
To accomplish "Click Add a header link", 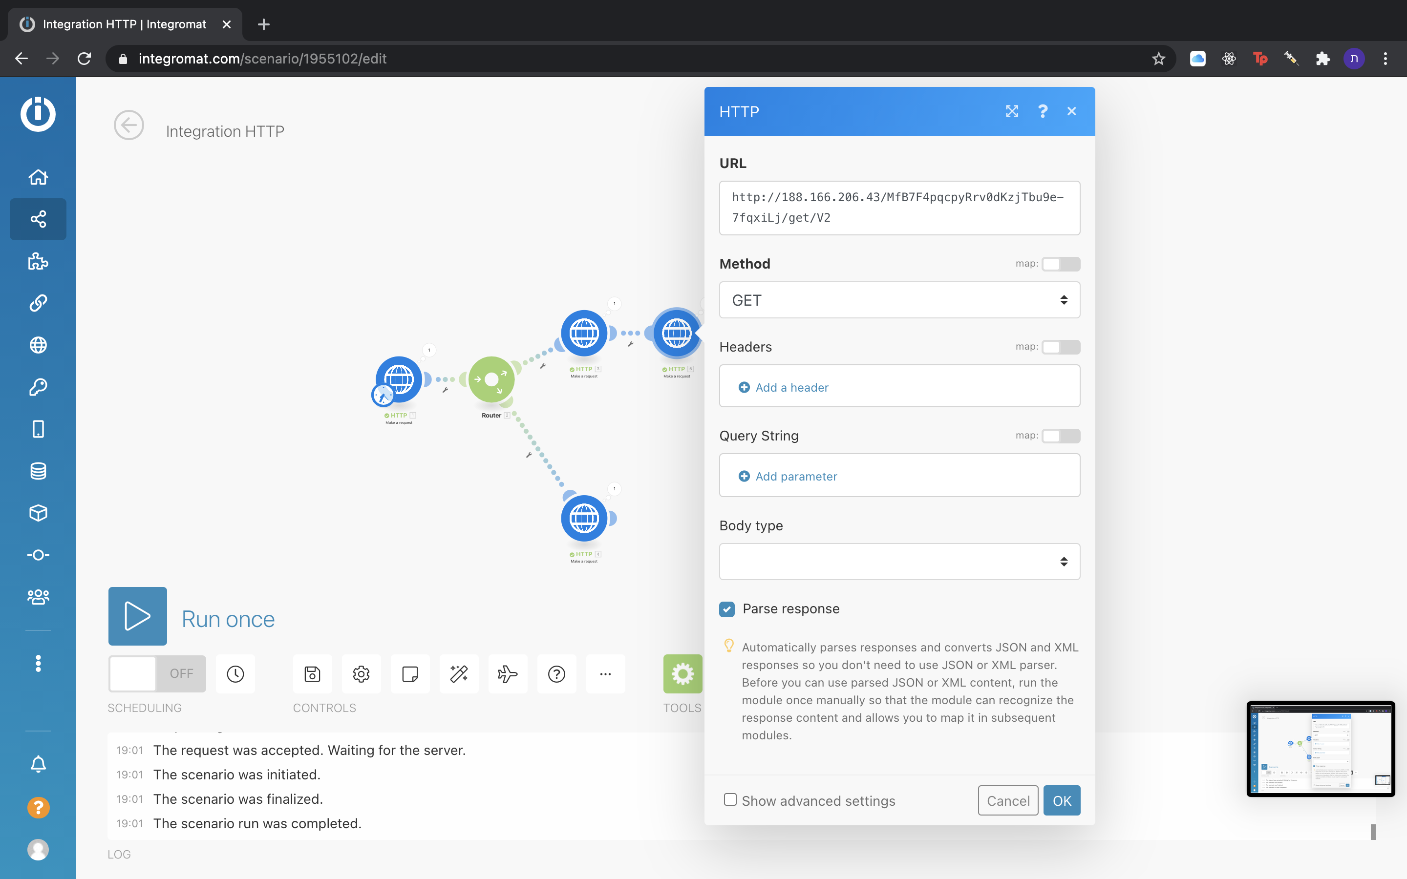I will pos(791,387).
